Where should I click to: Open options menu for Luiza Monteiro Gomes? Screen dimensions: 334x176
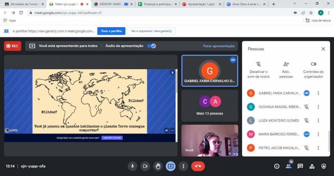point(318,120)
